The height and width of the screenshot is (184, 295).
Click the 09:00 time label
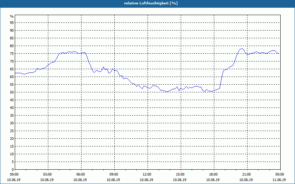pyautogui.click(x=114, y=174)
